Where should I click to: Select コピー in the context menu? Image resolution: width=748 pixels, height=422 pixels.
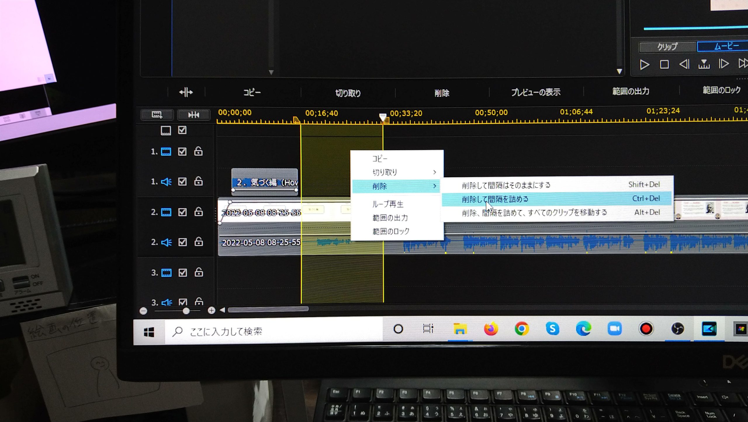[x=396, y=159]
